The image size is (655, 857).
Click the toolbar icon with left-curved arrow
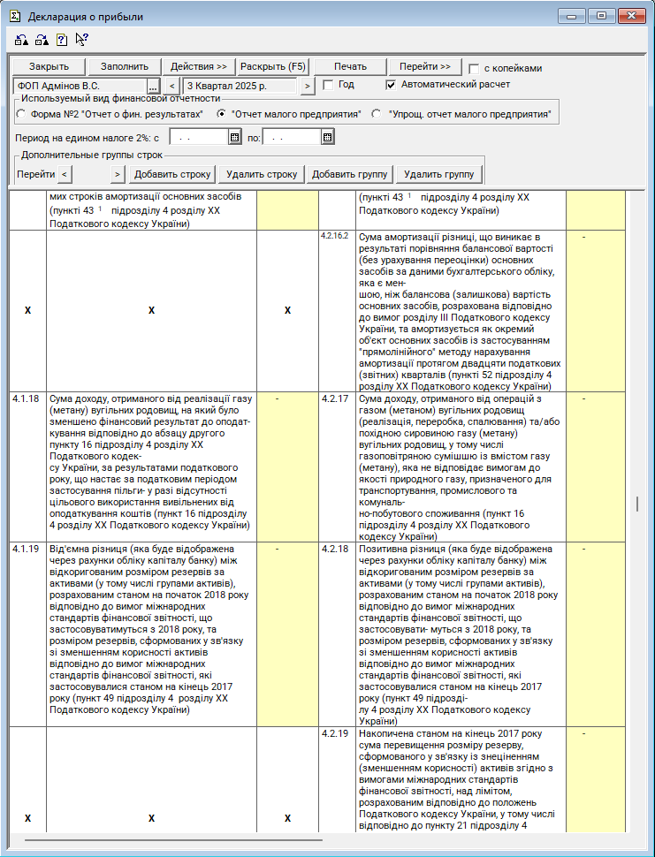20,40
